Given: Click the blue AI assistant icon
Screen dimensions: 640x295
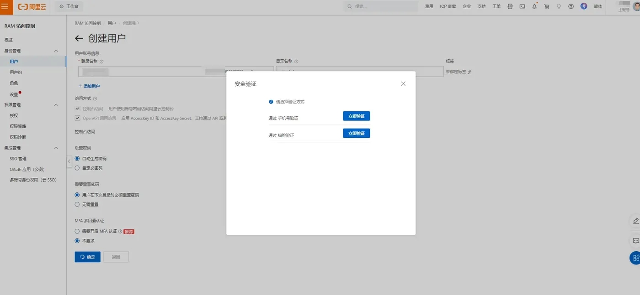Looking at the screenshot, I should (x=584, y=6).
